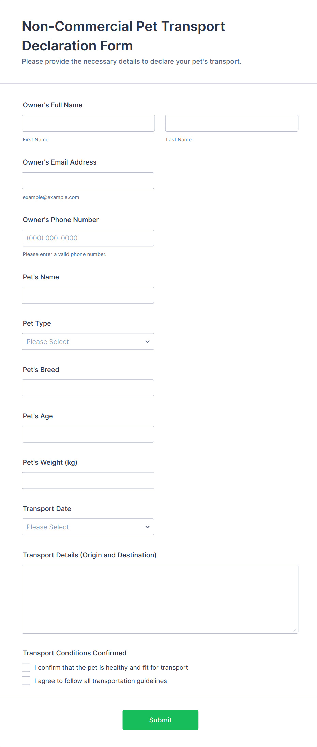Screen dimensions: 317x747
Task: Click the Pet Type dropdown chevron arrow
Action: click(x=147, y=342)
